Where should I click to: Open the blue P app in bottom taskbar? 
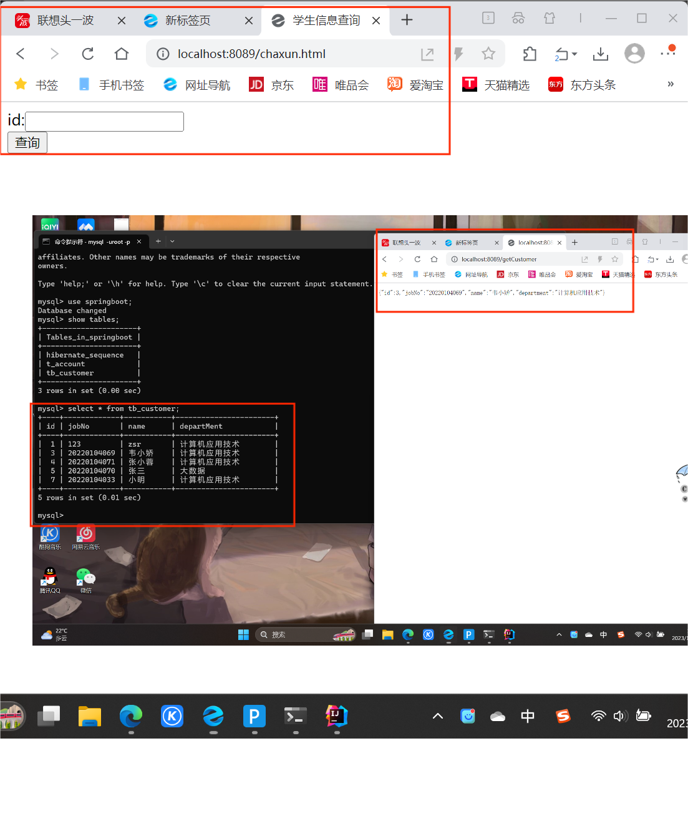(254, 716)
